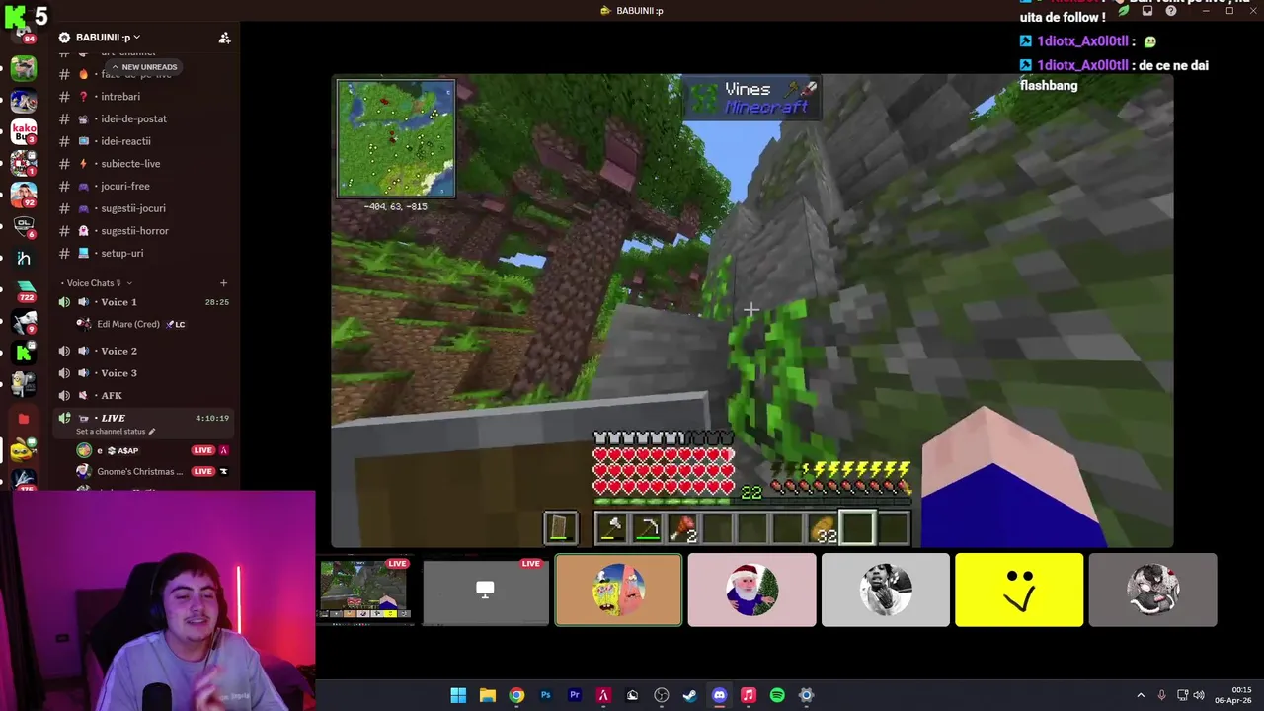Click the microphone tray icon
Screen dimensions: 1264x711
[1162, 695]
